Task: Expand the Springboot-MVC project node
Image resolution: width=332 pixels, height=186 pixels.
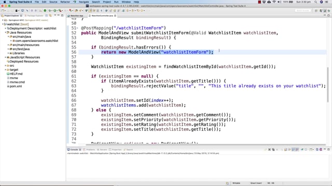Action: click(3, 20)
